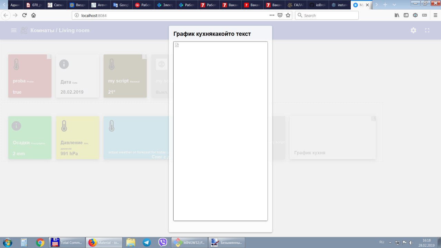441x248 pixels.
Task: Click the browser Search field
Action: (x=327, y=15)
